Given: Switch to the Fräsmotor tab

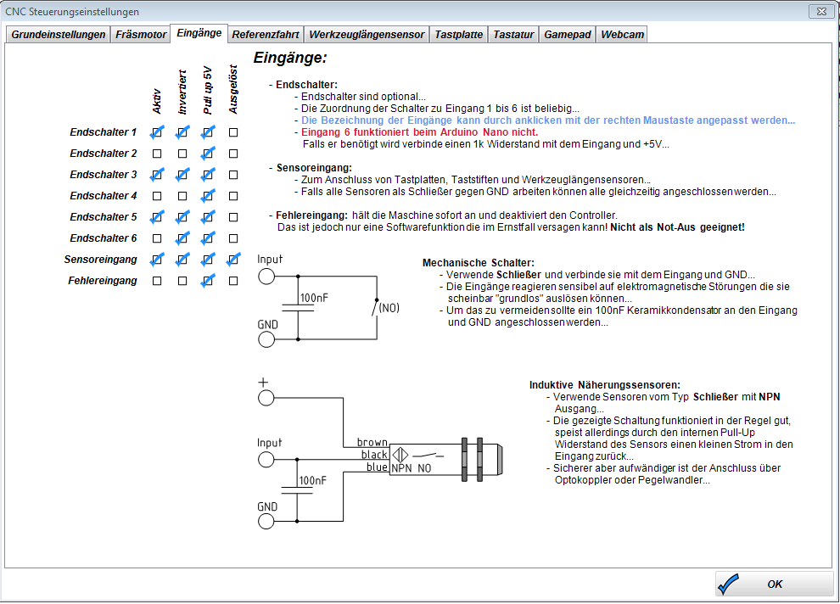Looking at the screenshot, I should coord(140,35).
